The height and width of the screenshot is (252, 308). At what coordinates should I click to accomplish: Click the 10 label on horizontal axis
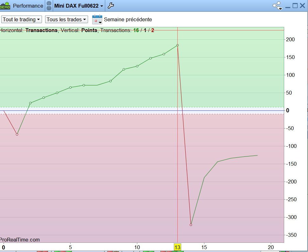(x=137, y=247)
